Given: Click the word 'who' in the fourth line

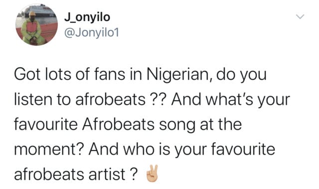Looking at the screenshot, I should 139,149.
